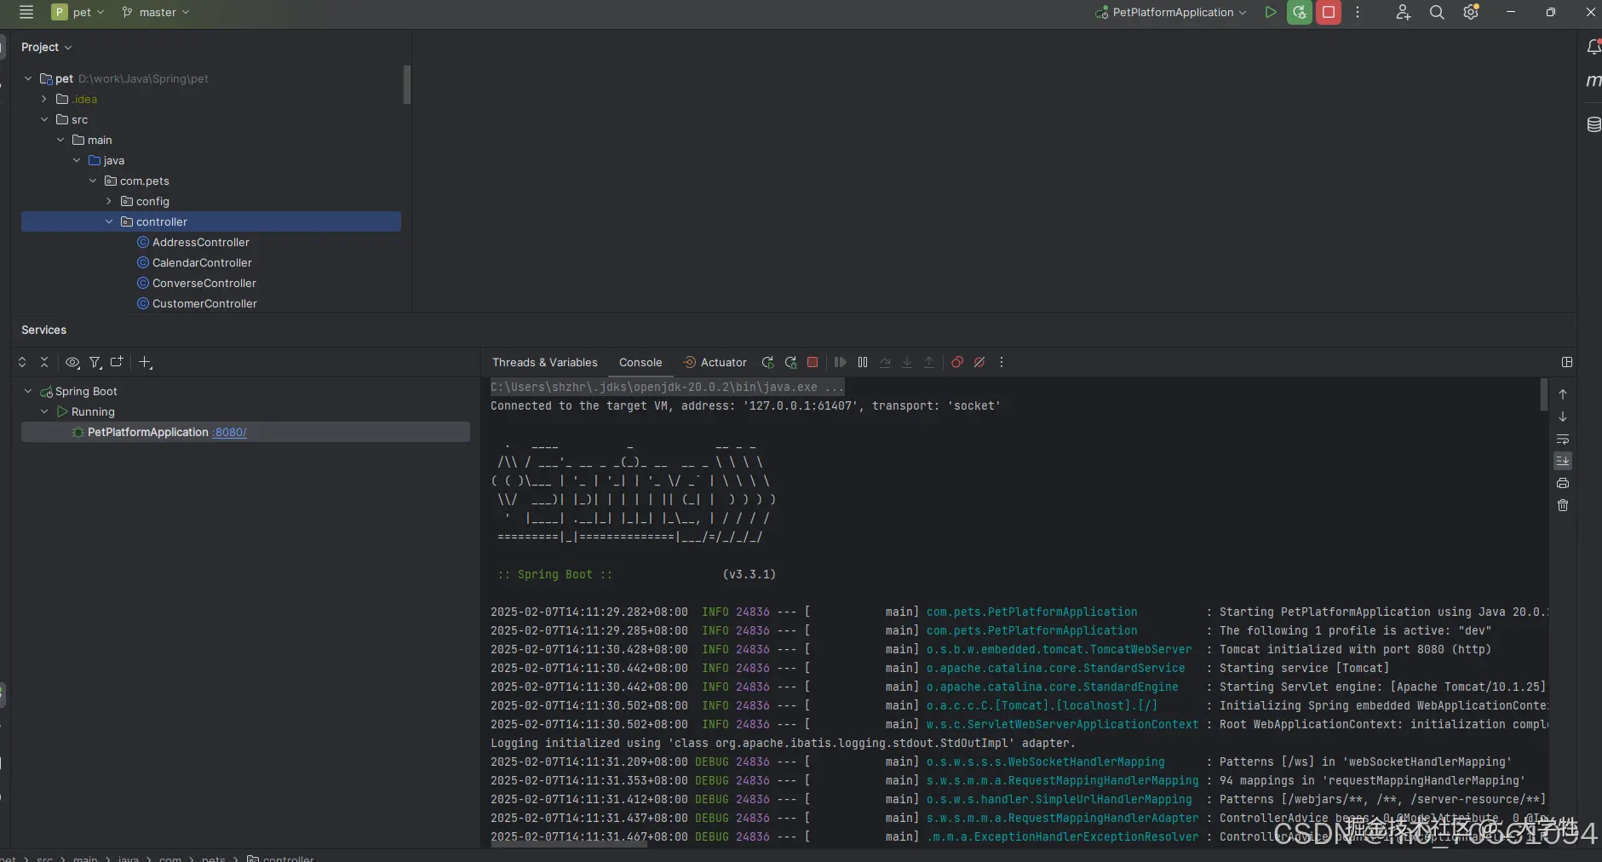The height and width of the screenshot is (862, 1602).
Task: Click the Rerun in Debug icon in top toolbar
Action: pos(1299,13)
